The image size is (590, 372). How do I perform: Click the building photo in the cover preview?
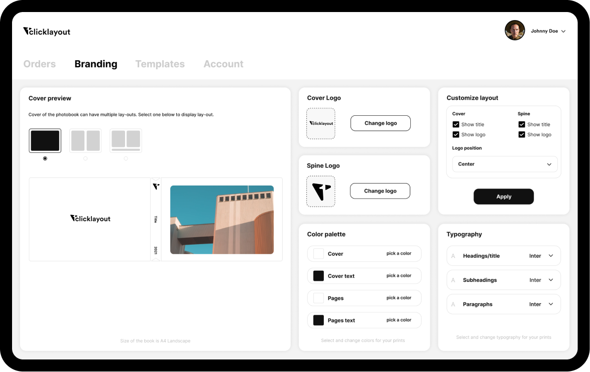coord(222,219)
